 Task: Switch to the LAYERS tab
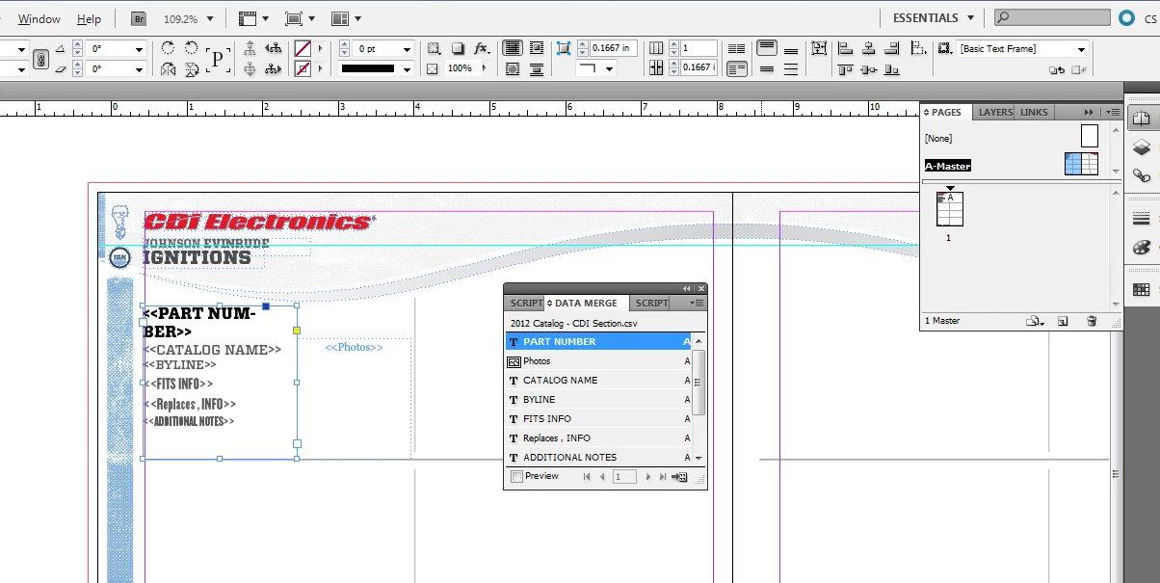click(995, 112)
